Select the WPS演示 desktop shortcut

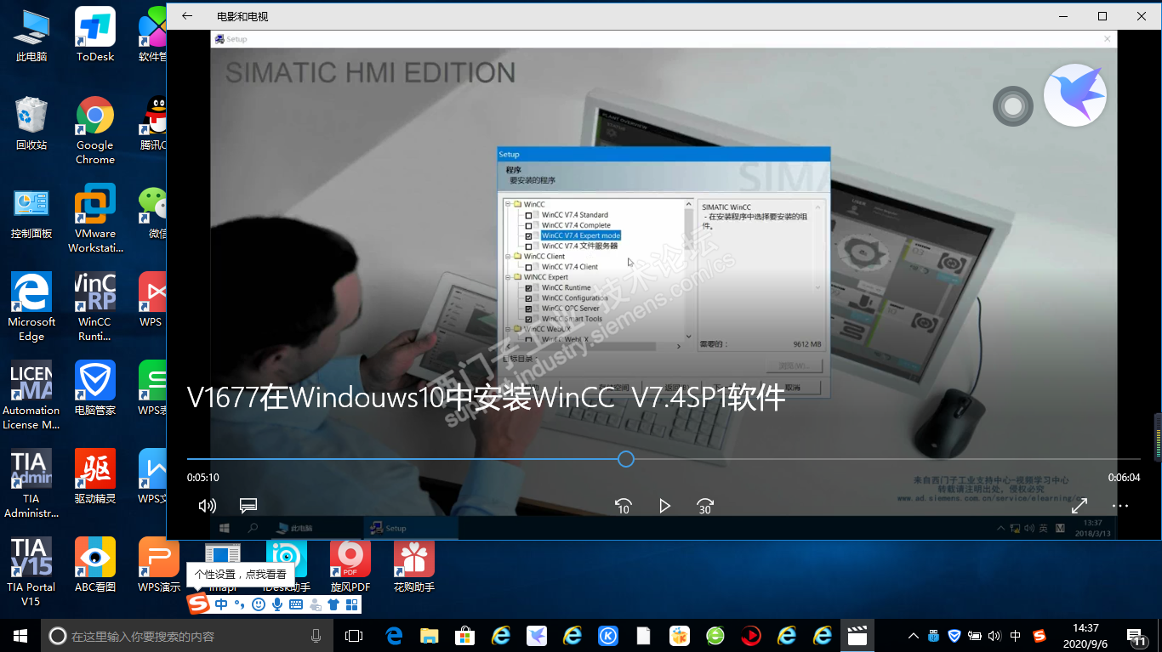(x=159, y=566)
